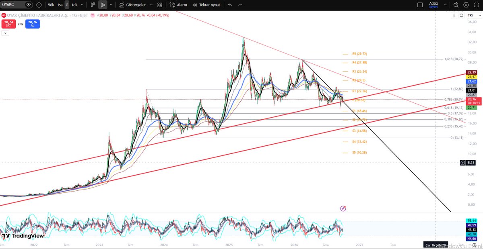Switch to the 1dk timeframe
Image resolution: width=483 pixels, height=249 pixels.
[74, 5]
